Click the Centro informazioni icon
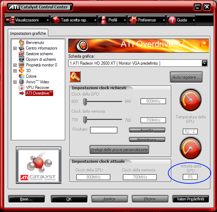This screenshot has height=212, width=217. 21,48
